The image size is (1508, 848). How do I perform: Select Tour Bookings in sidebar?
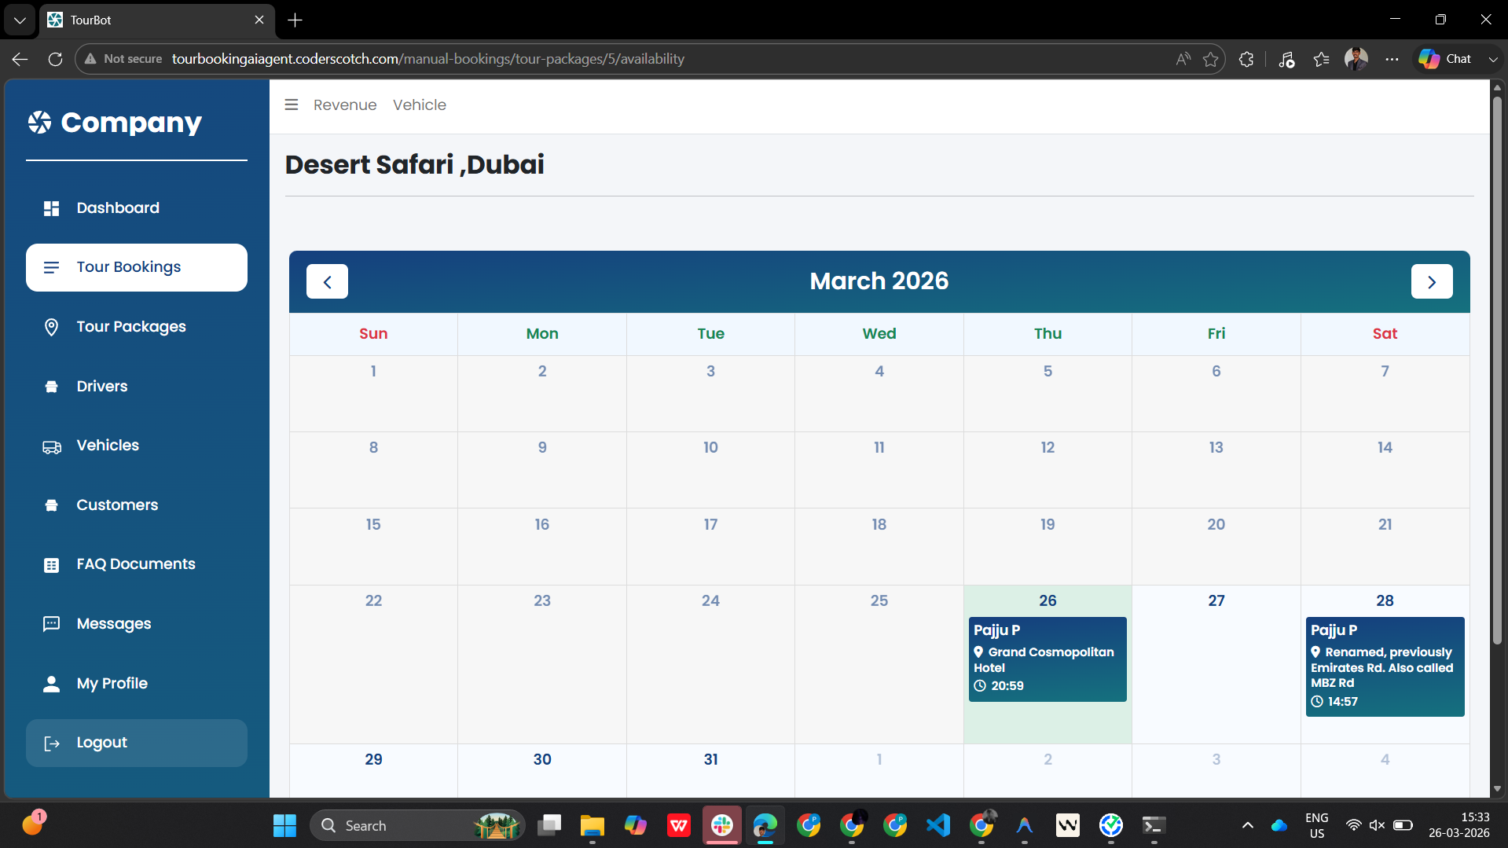pyautogui.click(x=136, y=267)
